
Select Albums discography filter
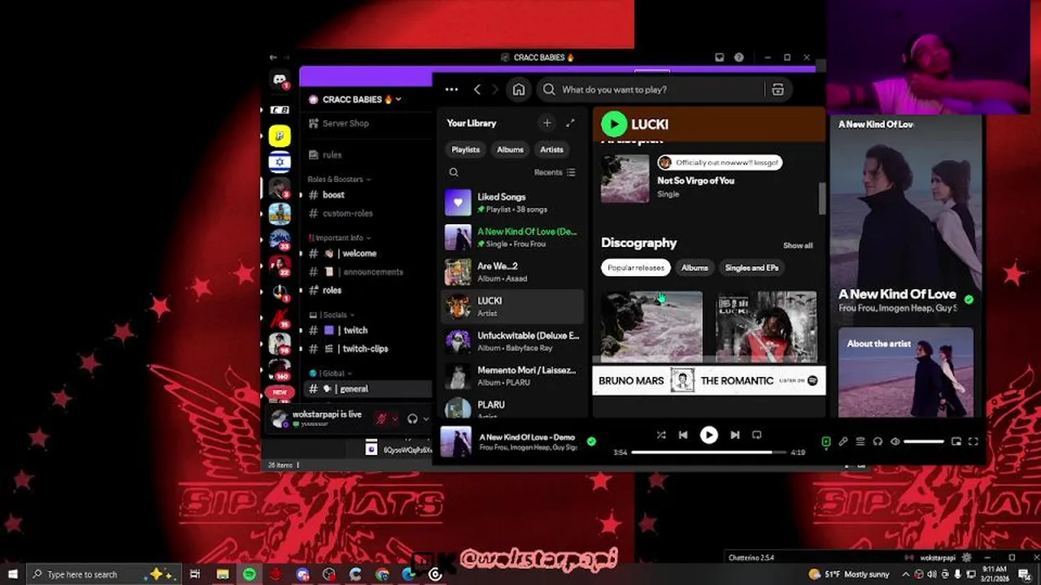click(x=695, y=267)
